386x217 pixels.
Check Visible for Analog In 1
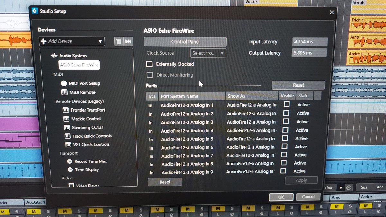287,104
